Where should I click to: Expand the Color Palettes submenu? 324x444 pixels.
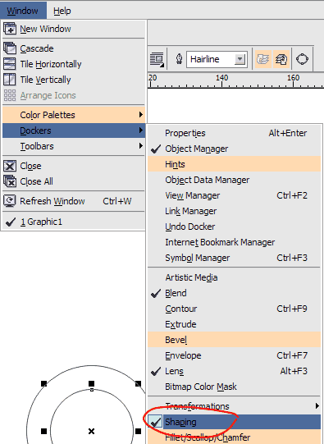click(x=74, y=115)
